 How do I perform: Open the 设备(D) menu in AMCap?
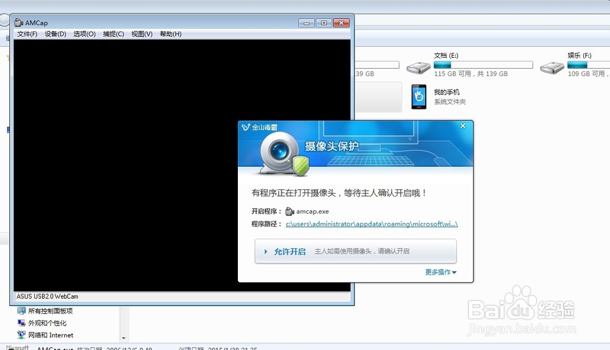click(x=56, y=34)
